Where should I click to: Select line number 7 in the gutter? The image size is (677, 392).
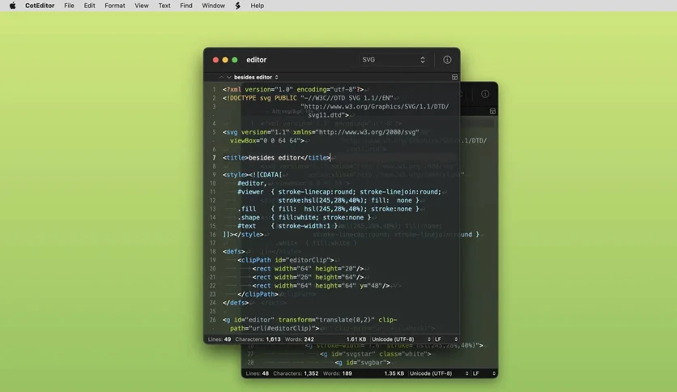[x=214, y=158]
